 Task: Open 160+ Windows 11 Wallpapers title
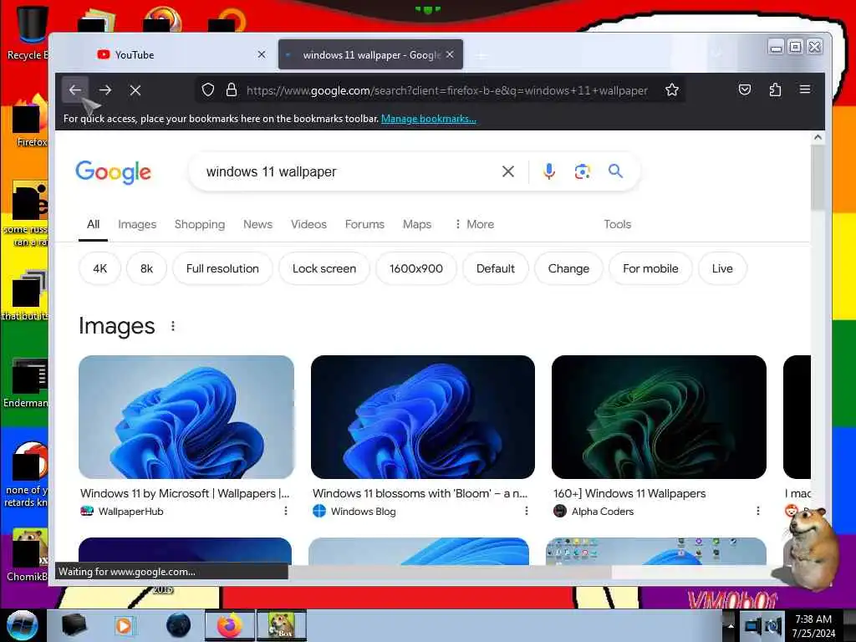[629, 493]
